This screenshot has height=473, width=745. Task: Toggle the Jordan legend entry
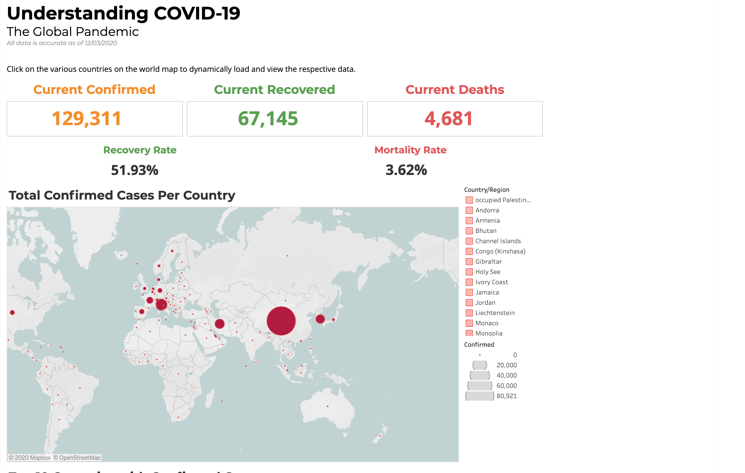coord(469,302)
